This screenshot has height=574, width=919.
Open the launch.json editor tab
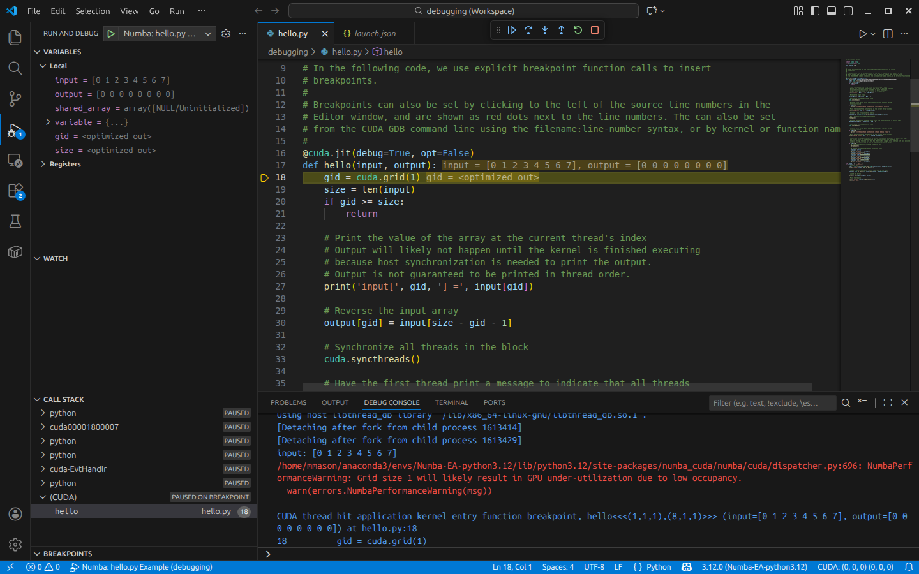pyautogui.click(x=374, y=33)
